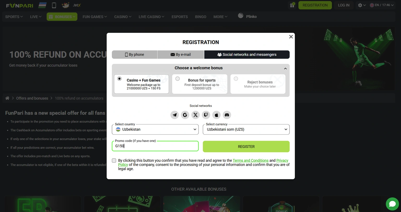Switch to By phone registration tab
Viewport: 401px width, 212px height.
pyautogui.click(x=134, y=55)
